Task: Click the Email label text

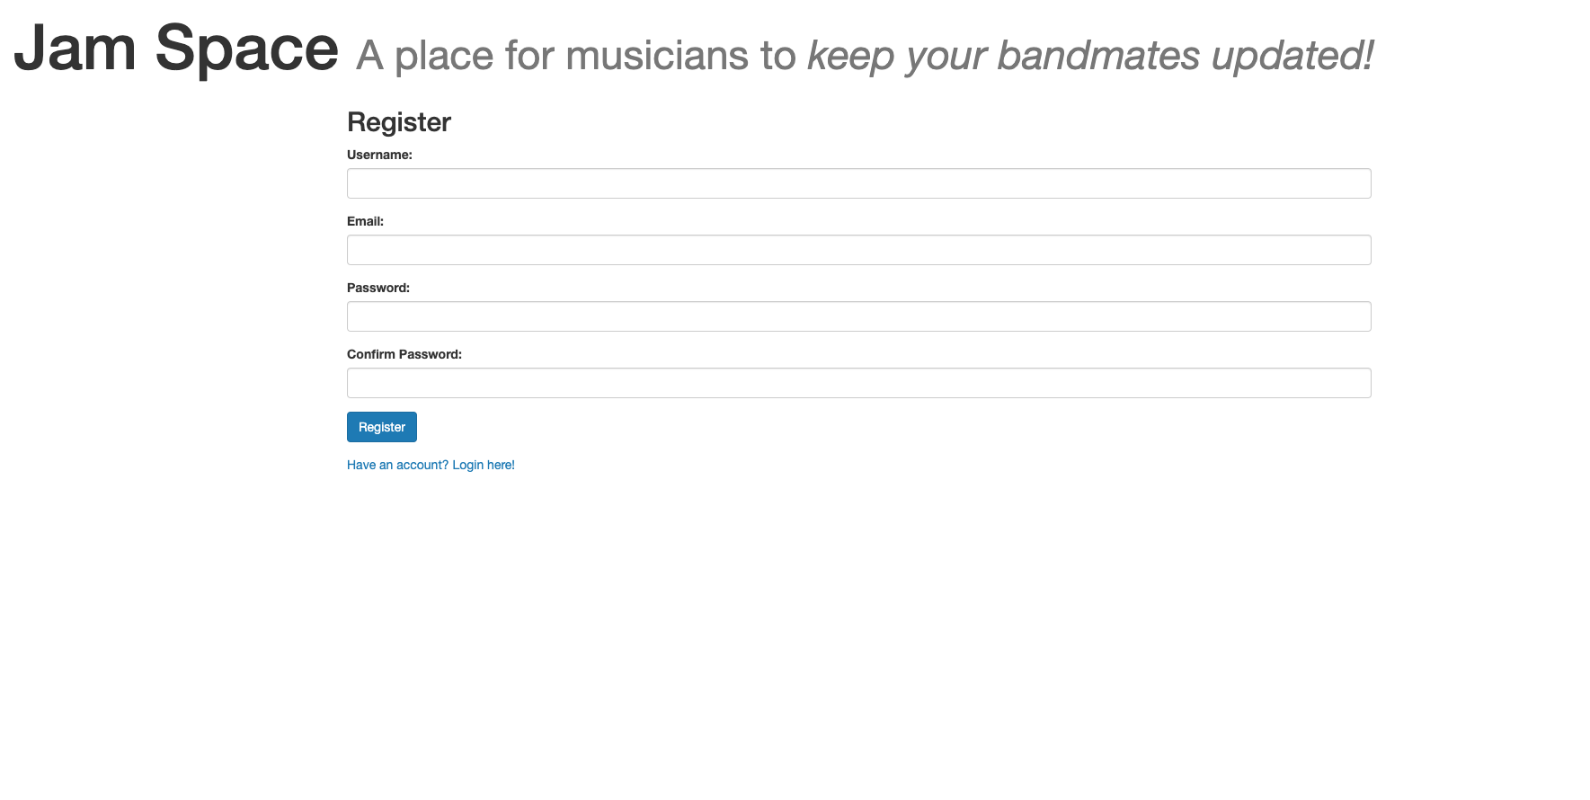Action: point(365,220)
